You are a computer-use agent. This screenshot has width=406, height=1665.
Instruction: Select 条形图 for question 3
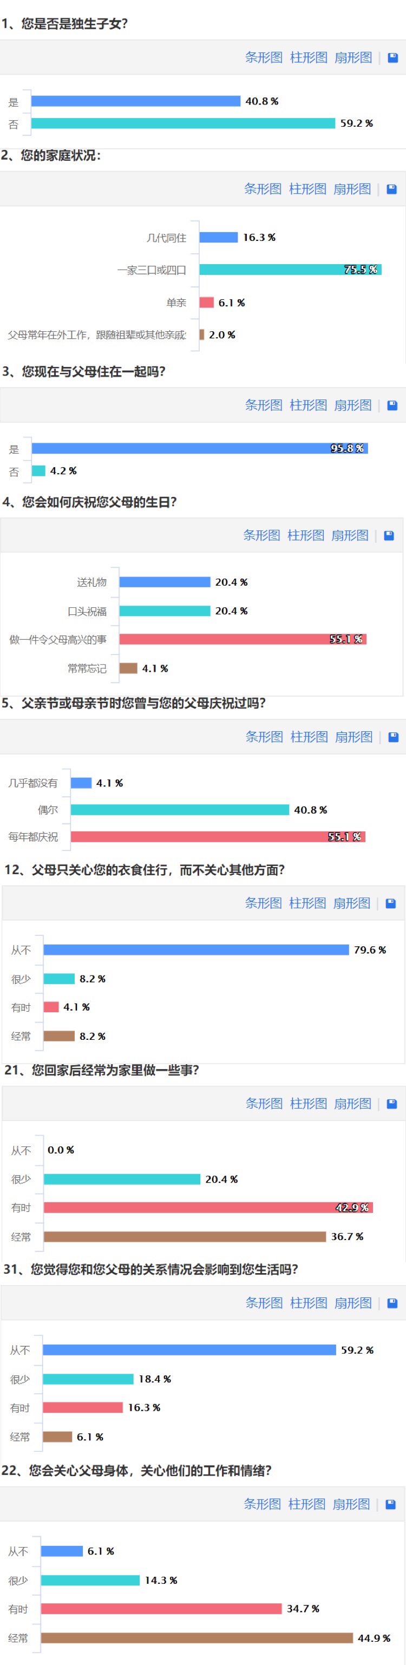click(264, 405)
